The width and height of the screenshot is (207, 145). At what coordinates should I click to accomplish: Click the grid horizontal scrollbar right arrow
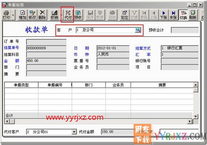[x=190, y=121]
